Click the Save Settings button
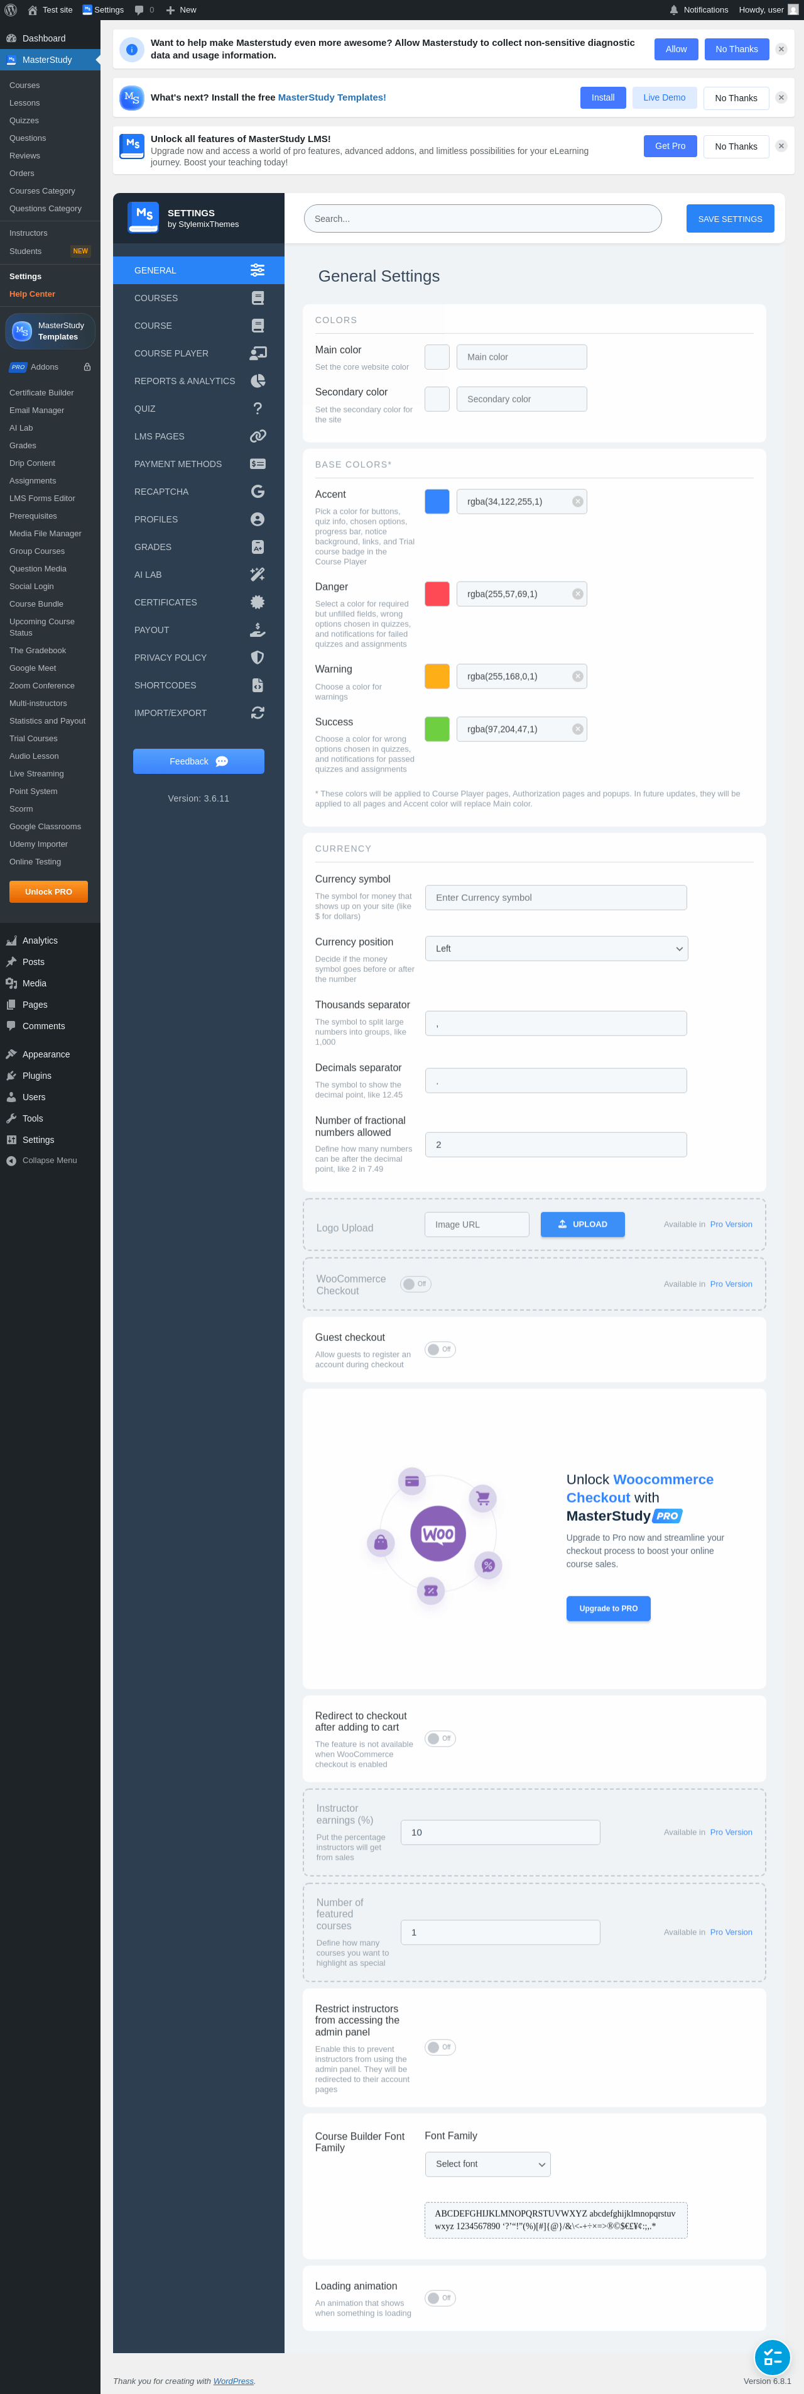The height and width of the screenshot is (2394, 804). click(x=730, y=218)
